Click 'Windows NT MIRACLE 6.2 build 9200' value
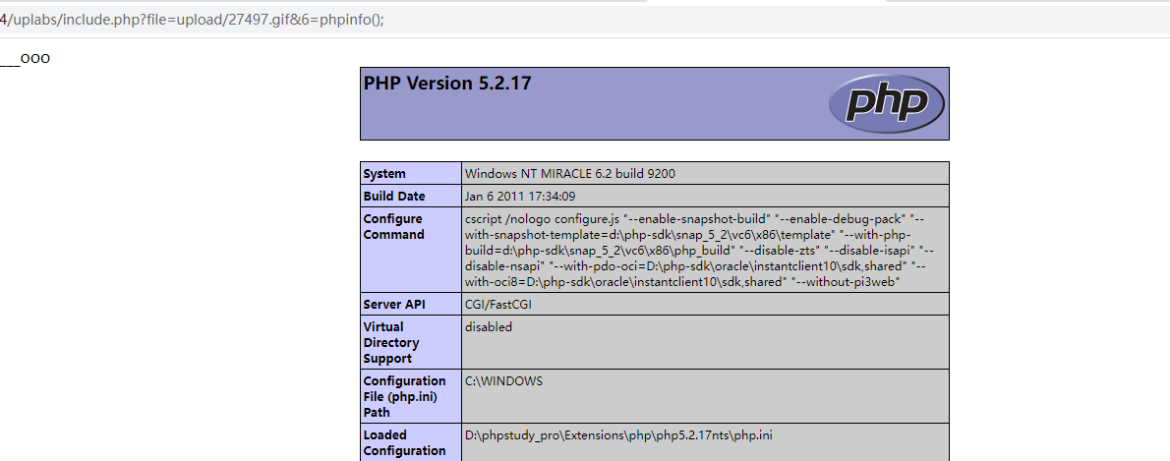The image size is (1170, 461). point(570,174)
